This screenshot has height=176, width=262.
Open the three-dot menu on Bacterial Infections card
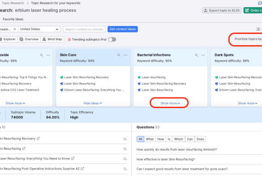(x=203, y=55)
